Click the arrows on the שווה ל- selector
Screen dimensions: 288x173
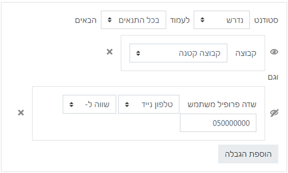click(71, 104)
